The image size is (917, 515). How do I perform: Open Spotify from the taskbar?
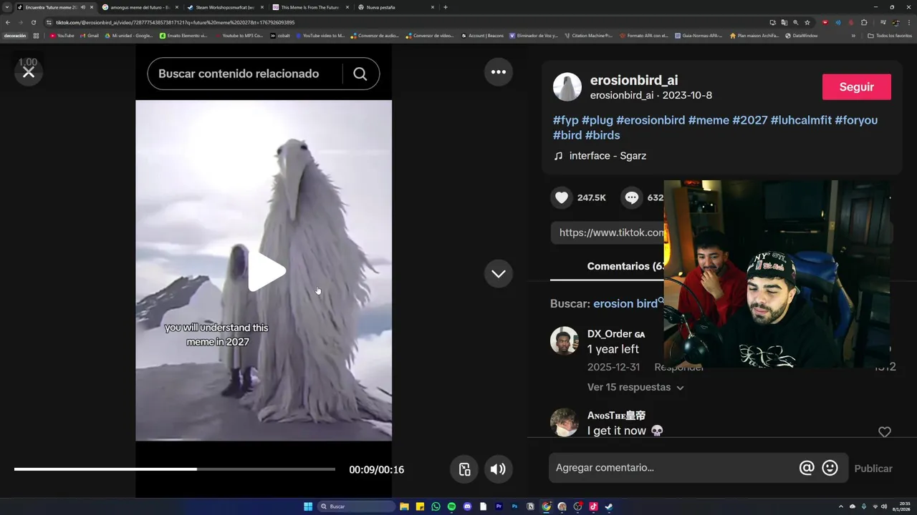coord(451,506)
